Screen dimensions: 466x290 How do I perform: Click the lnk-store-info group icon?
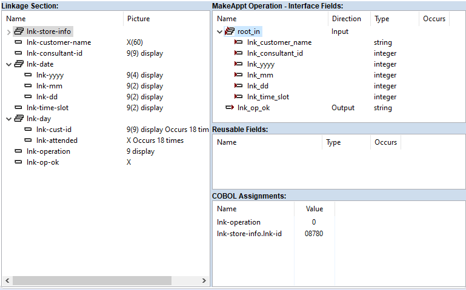click(19, 31)
